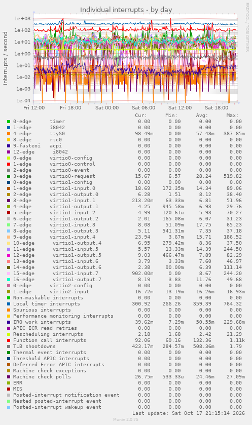Click the Non-maskable interrupts label
Image resolution: width=252 pixels, height=425 pixels.
48,298
